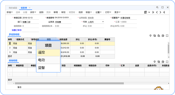Click delete-row icon above 核销明细 grid
This screenshot has height=95, width=175.
pyautogui.click(x=163, y=62)
